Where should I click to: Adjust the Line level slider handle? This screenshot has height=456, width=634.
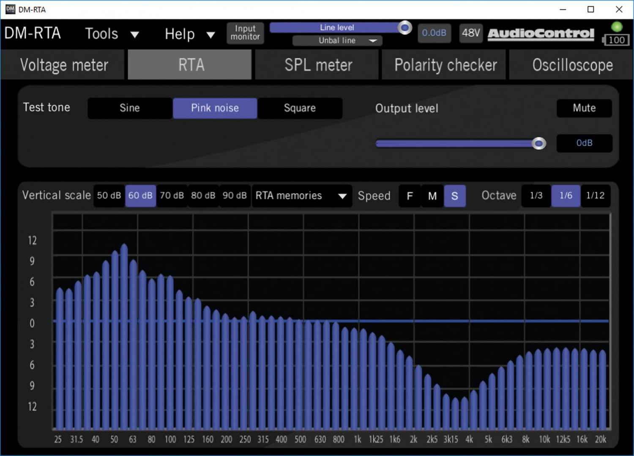[x=404, y=28]
